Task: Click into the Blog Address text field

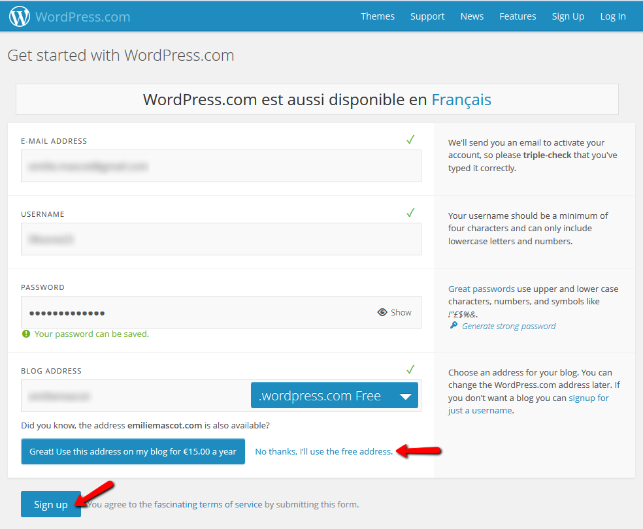Action: (x=136, y=396)
